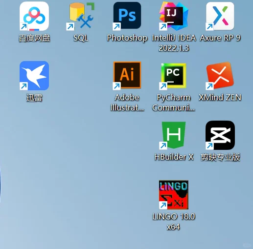Click the XMind ZEN desktop icon

point(220,76)
